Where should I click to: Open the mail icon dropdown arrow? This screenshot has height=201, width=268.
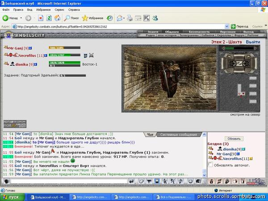click(x=124, y=18)
